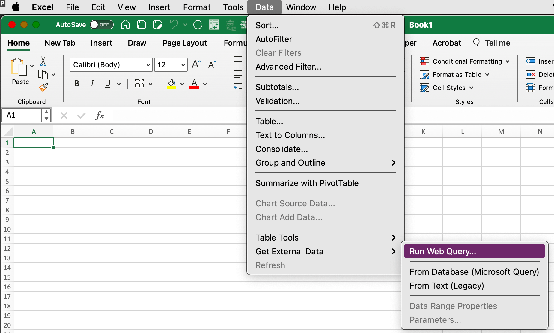Switch to the Page Layout ribbon tab
Viewport: 554px width, 333px height.
[x=185, y=43]
